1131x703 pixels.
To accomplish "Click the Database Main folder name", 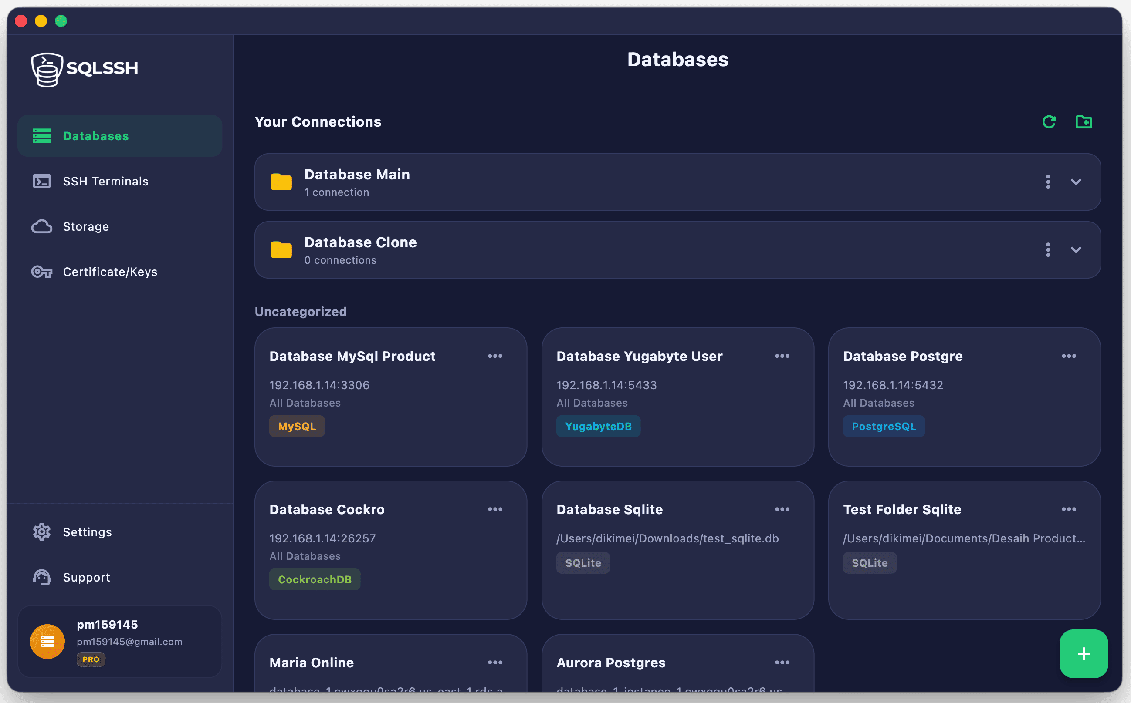I will (x=357, y=175).
